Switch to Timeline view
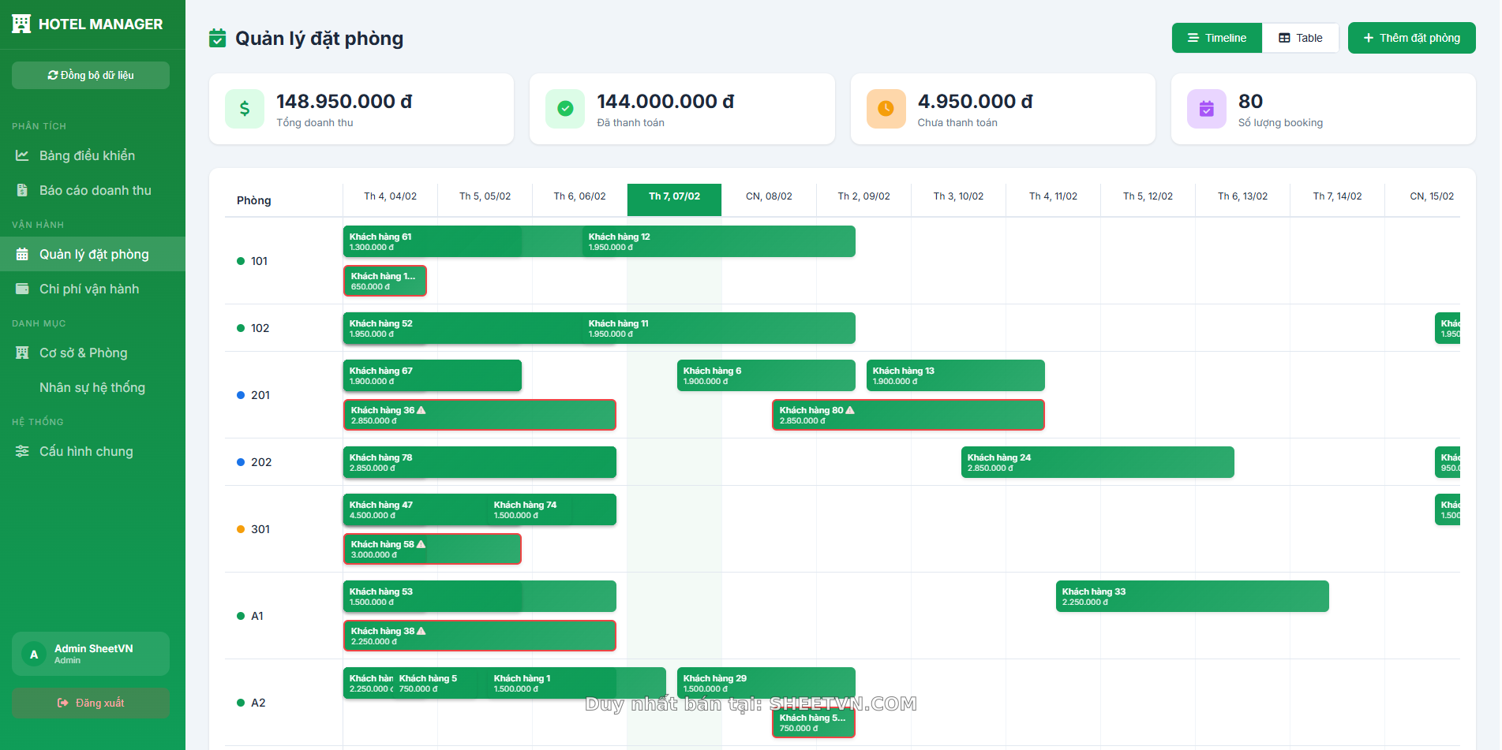1502x750 pixels. pos(1216,38)
